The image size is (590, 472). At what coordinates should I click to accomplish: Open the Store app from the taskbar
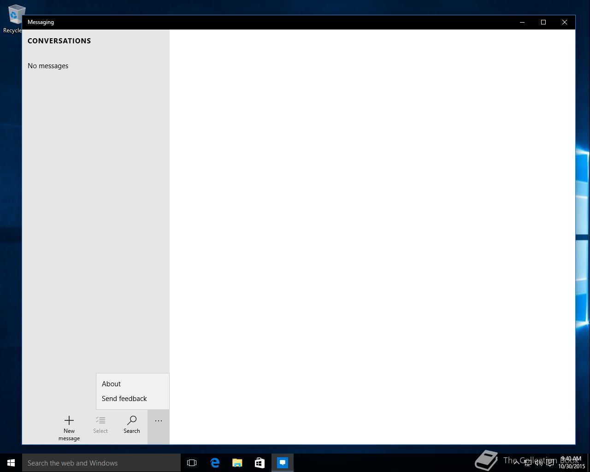tap(260, 463)
